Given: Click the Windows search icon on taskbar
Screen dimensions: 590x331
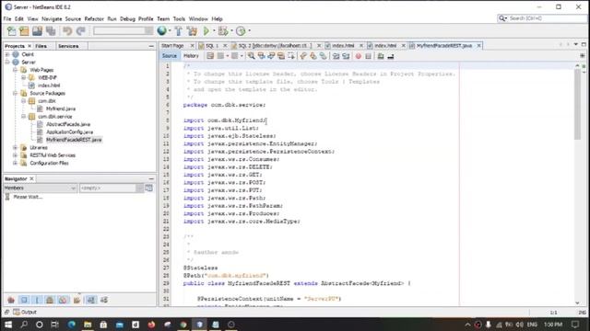Looking at the screenshot, I should [x=24, y=325].
